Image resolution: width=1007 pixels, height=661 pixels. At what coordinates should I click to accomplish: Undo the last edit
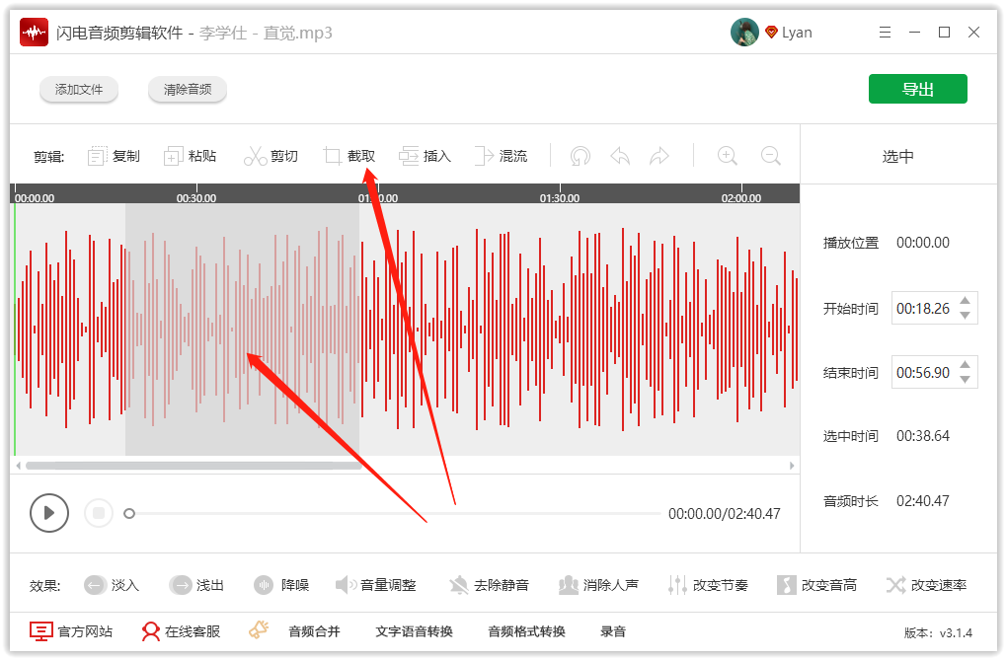pos(620,156)
